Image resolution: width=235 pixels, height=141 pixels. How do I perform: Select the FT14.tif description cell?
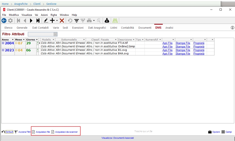[x=127, y=43]
